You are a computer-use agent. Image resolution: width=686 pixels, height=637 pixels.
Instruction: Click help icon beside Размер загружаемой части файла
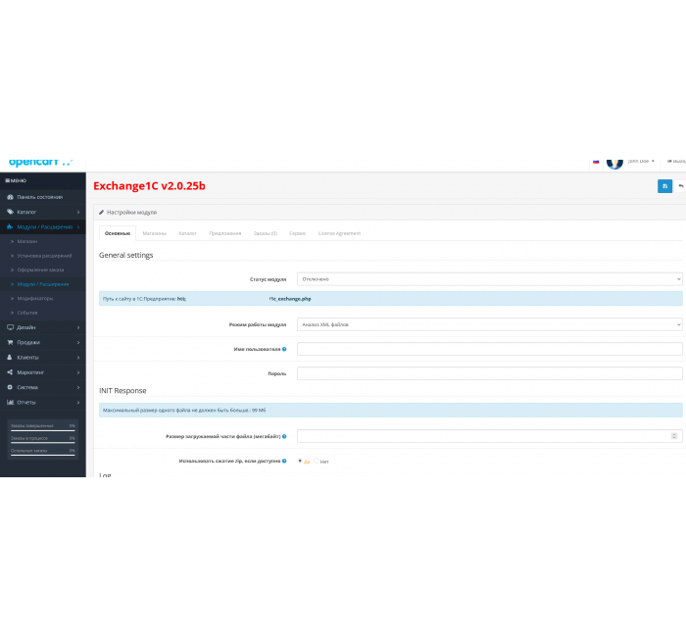click(284, 436)
